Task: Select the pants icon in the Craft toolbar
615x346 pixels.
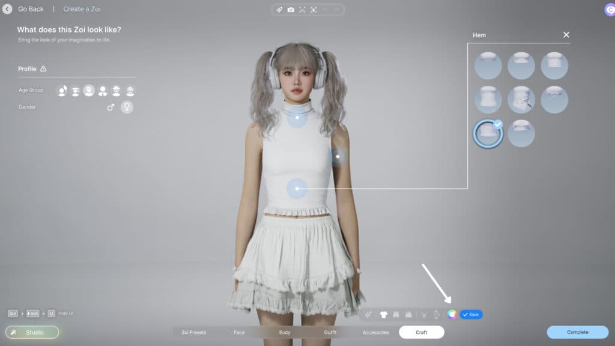Action: [x=396, y=314]
